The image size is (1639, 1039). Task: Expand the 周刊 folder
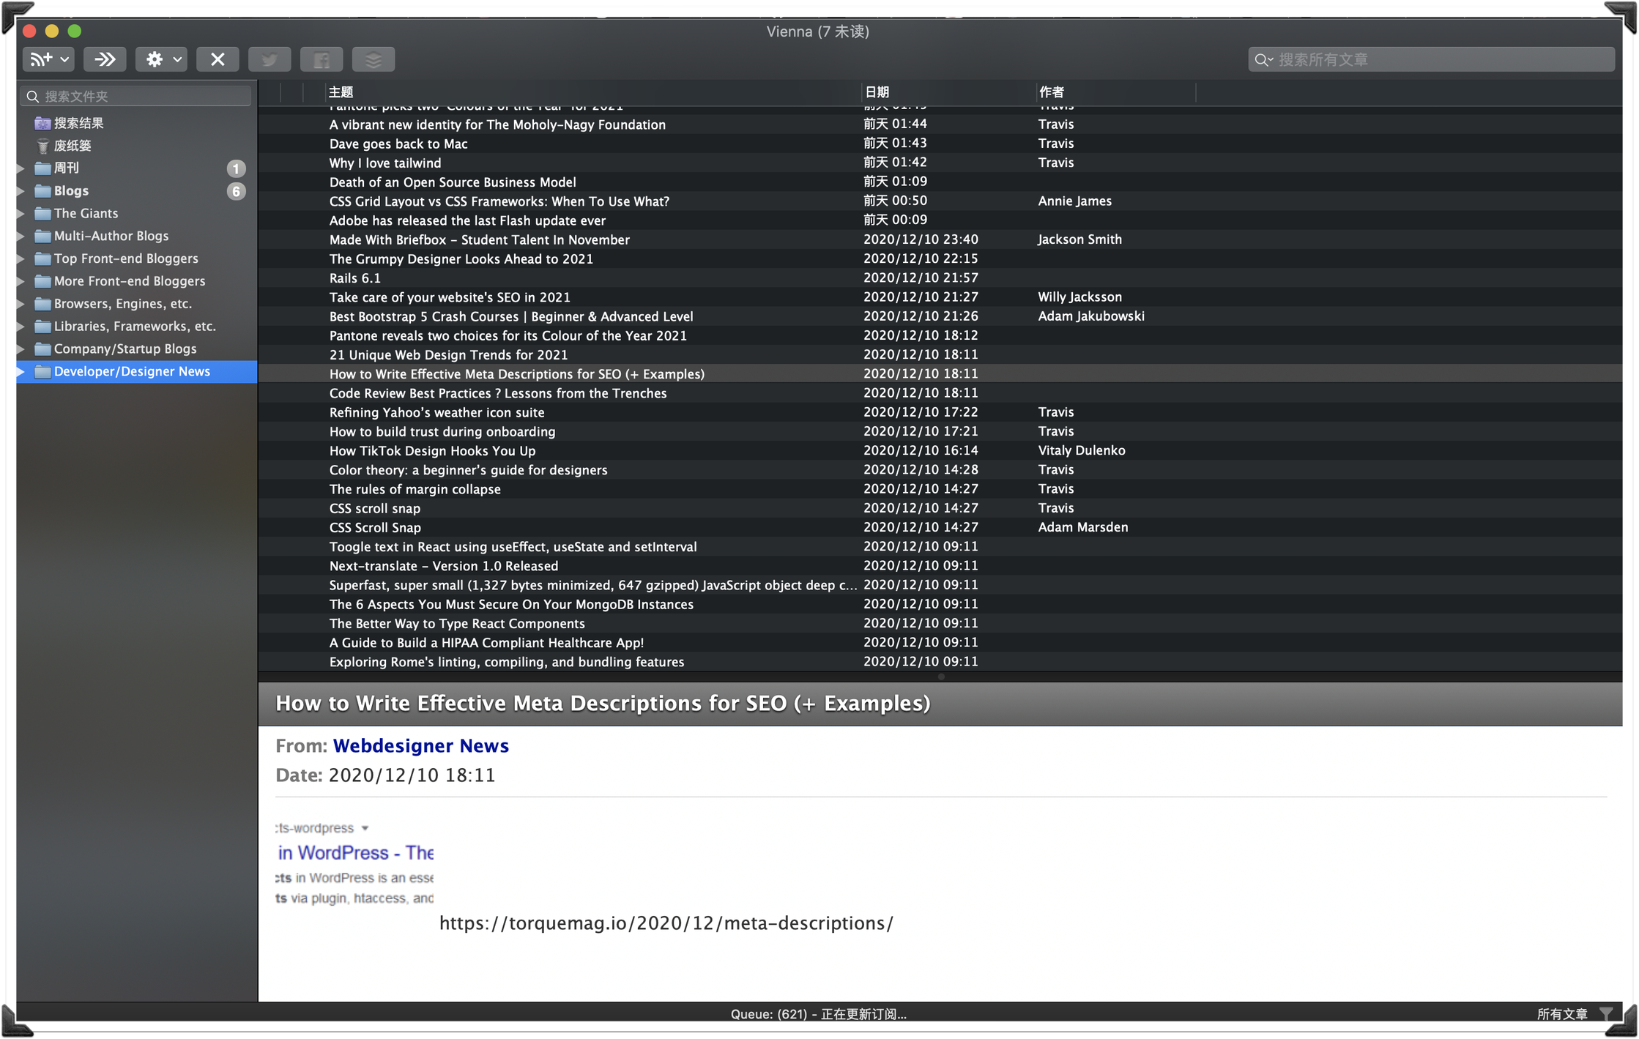coord(21,168)
